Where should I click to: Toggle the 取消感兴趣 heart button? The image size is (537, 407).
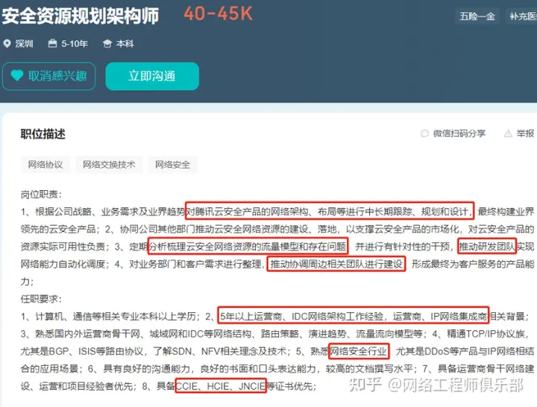tap(49, 76)
